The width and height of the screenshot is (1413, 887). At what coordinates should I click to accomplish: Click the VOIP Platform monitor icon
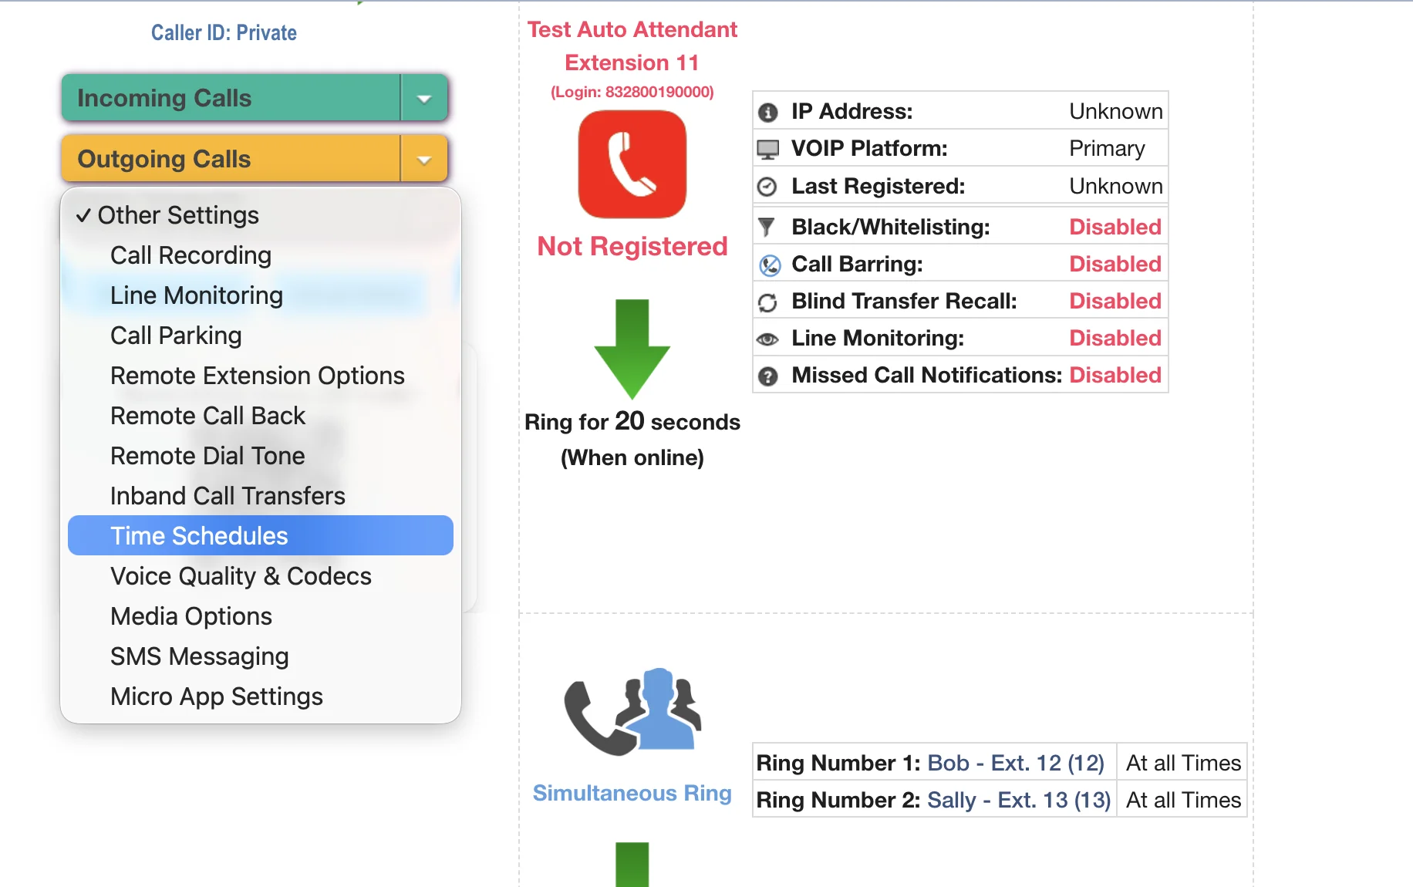768,148
